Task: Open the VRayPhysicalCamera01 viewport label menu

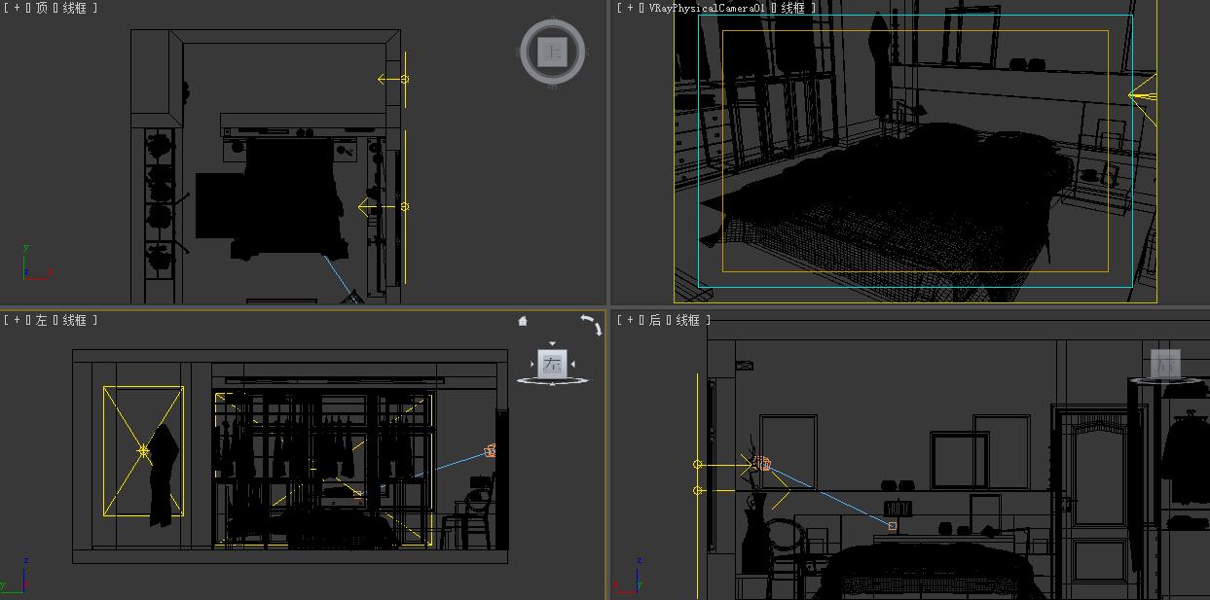Action: (706, 8)
